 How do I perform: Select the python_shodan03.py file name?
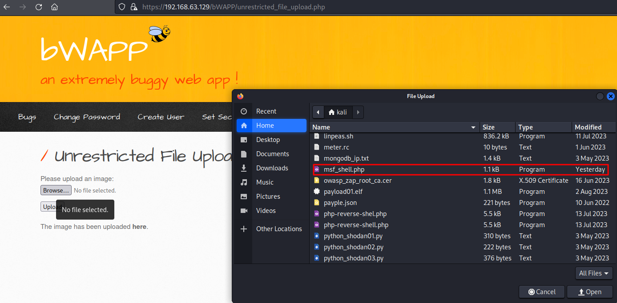354,258
